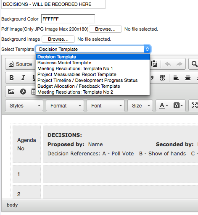Center align text in editor
This screenshot has width=198, height=215.
point(187,78)
